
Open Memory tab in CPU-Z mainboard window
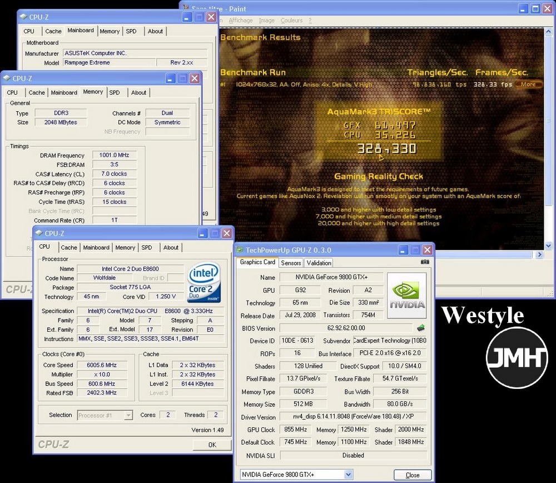(110, 31)
